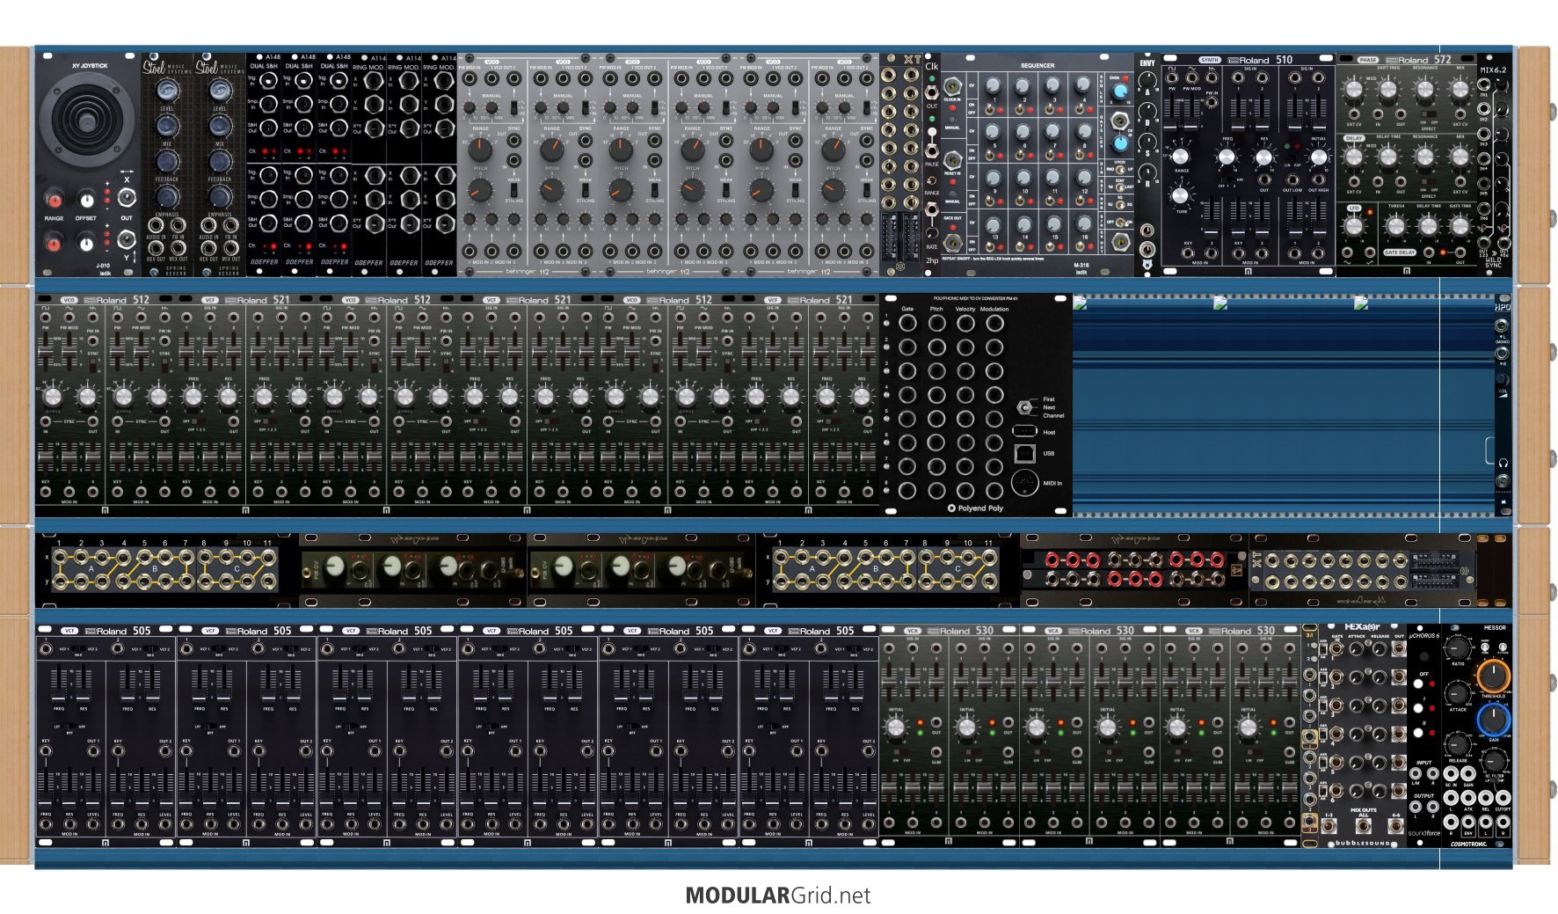1558x914 pixels.
Task: Click the IN1 jack on MIX6.2
Action: pos(1483,84)
